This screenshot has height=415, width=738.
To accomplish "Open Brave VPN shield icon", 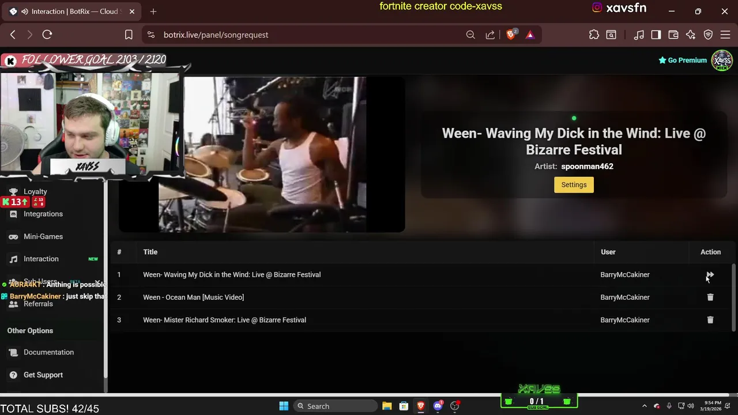I will (x=708, y=35).
